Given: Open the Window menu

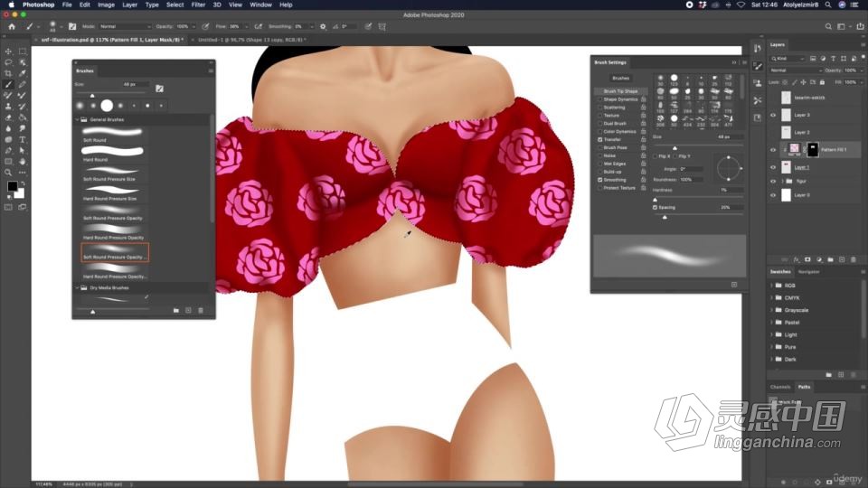Looking at the screenshot, I should (260, 5).
